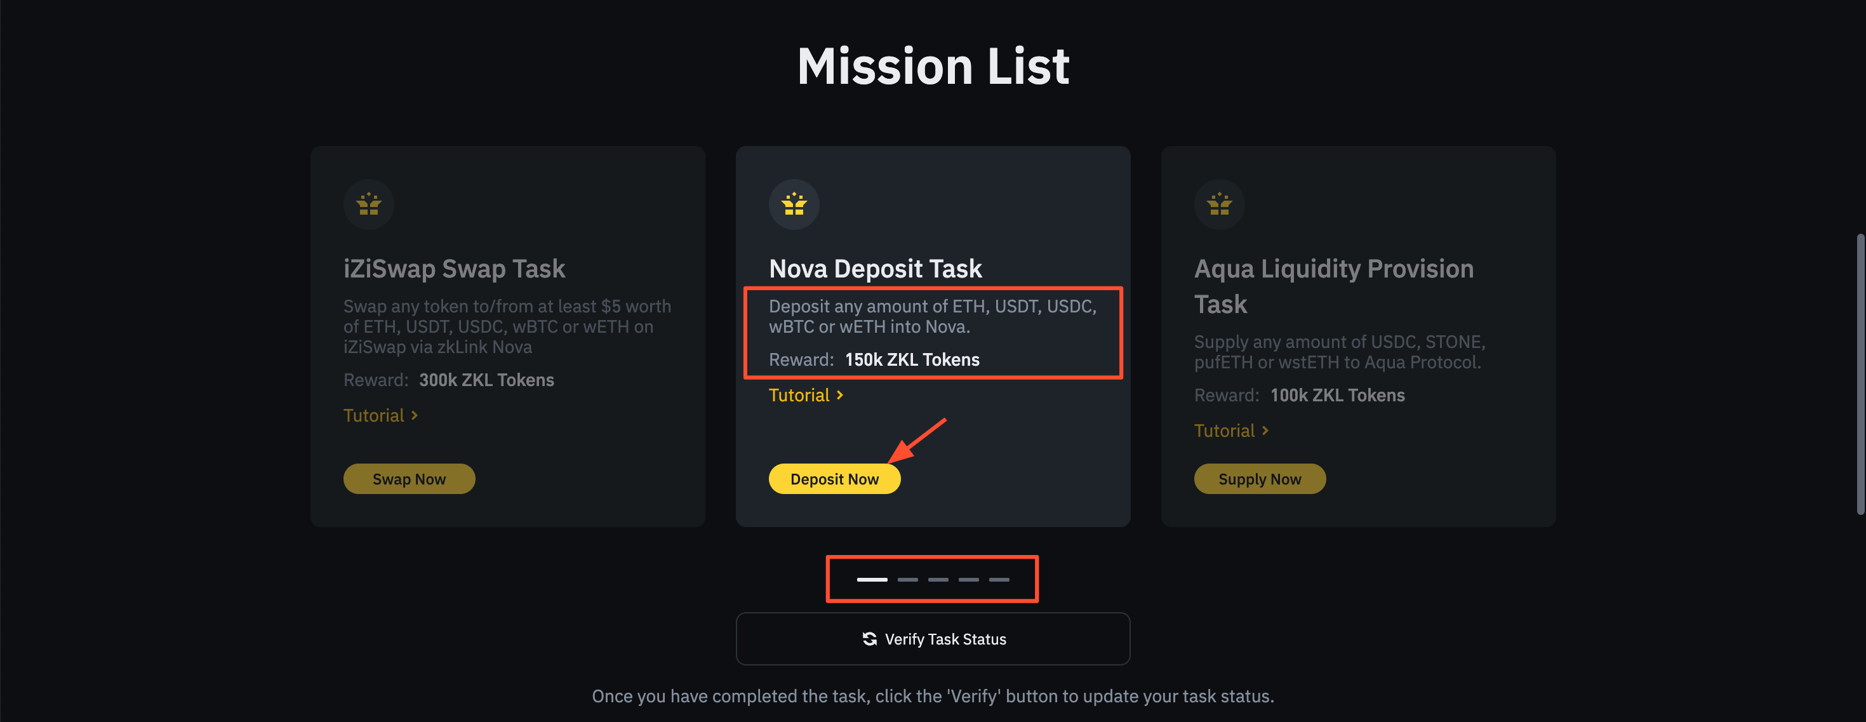Select the second carousel page indicator
Viewport: 1866px width, 722px height.
point(908,579)
